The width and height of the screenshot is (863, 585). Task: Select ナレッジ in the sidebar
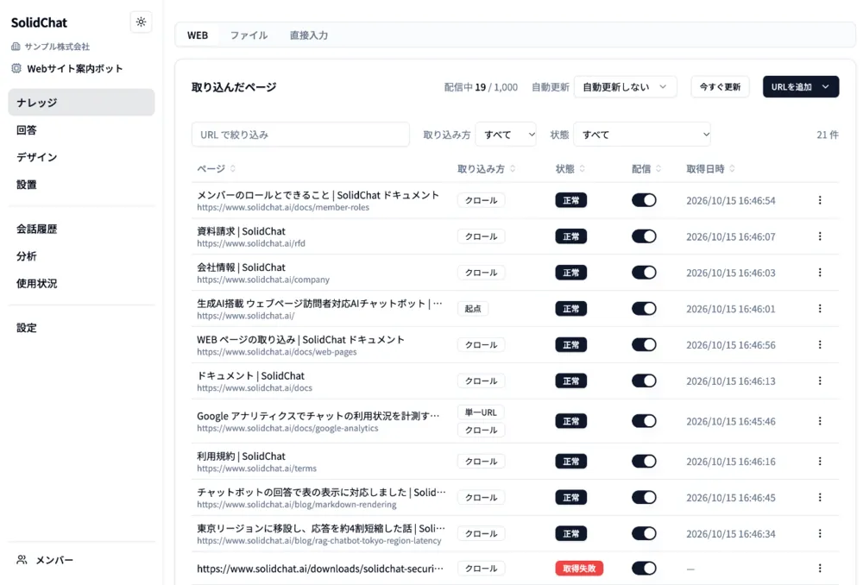point(81,103)
